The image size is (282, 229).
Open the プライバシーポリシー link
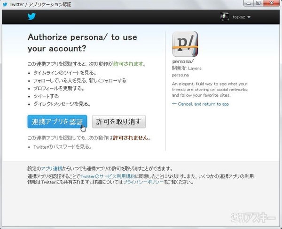pos(143,182)
